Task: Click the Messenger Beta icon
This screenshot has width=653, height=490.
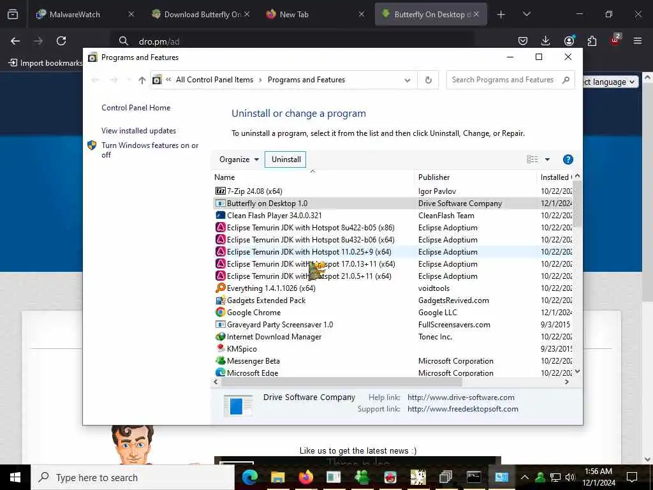Action: click(220, 360)
